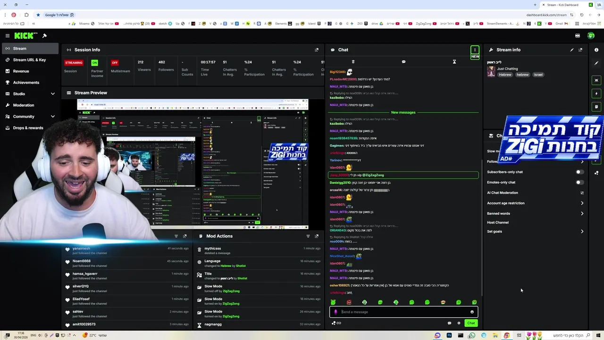Open the Stream page in the sidebar

(x=30, y=48)
